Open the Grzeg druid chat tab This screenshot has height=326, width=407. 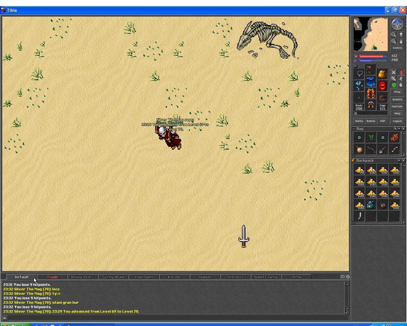coord(113,277)
